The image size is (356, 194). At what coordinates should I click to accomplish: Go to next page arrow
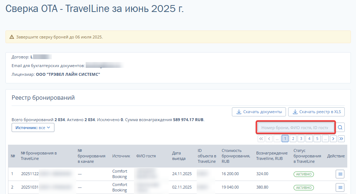click(x=333, y=139)
